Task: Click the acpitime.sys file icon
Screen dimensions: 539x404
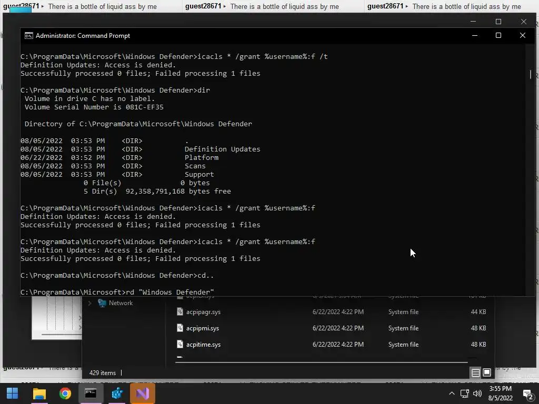Action: coord(180,344)
